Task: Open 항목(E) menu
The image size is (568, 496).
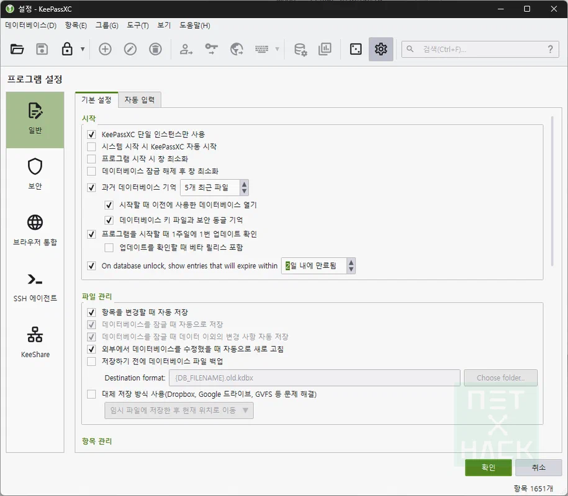Action: tap(76, 25)
